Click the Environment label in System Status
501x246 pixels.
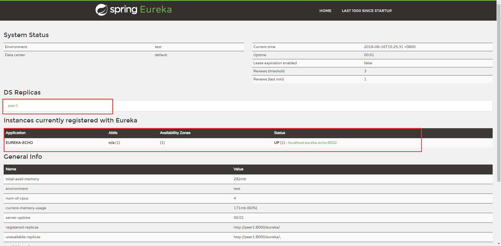[x=16, y=47]
